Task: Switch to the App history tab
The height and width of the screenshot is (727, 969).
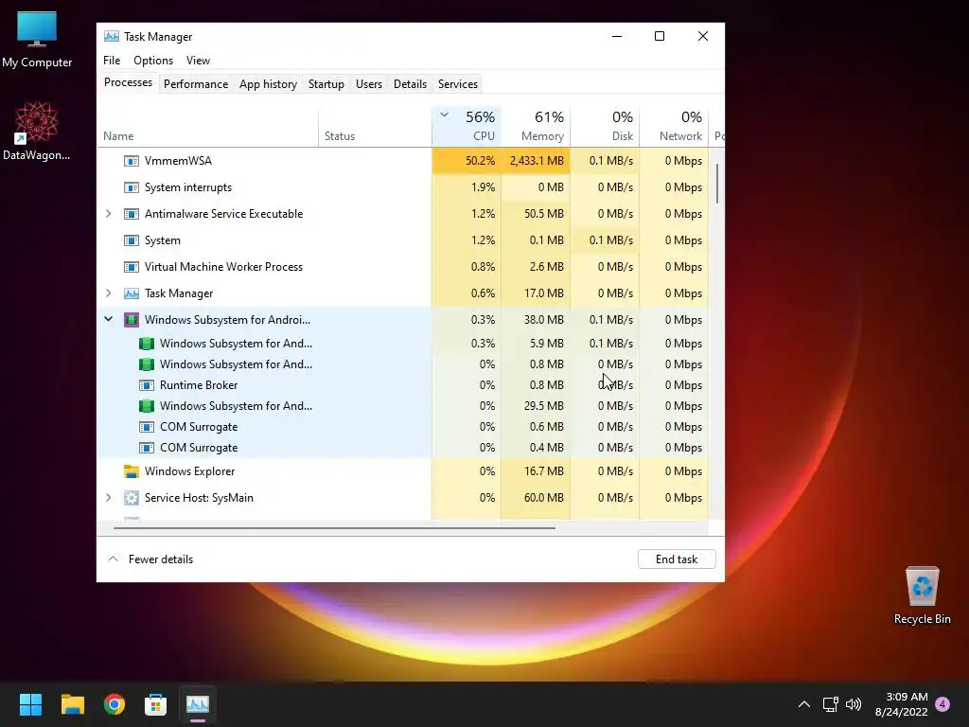Action: (268, 84)
